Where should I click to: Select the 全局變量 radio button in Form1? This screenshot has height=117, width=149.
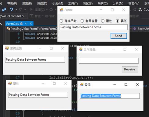click(x=82, y=21)
